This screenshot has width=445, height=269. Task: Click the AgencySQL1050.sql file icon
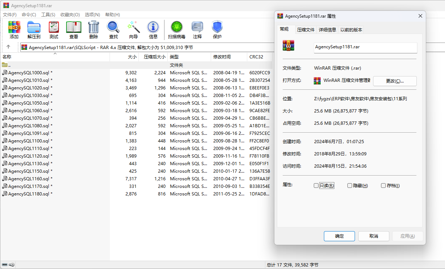coord(5,103)
